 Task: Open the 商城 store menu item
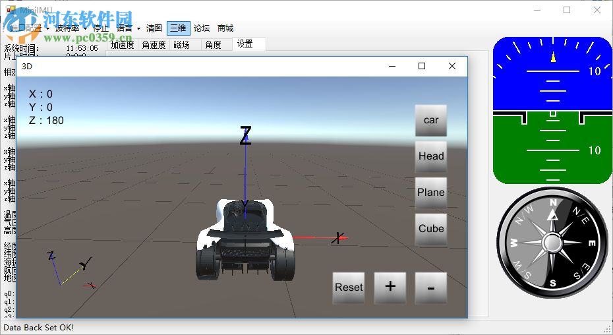tap(225, 28)
